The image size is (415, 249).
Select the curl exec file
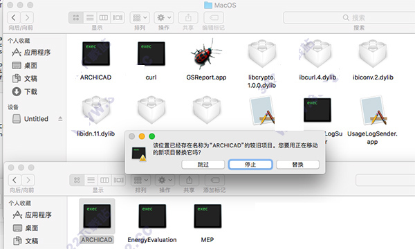(151, 54)
